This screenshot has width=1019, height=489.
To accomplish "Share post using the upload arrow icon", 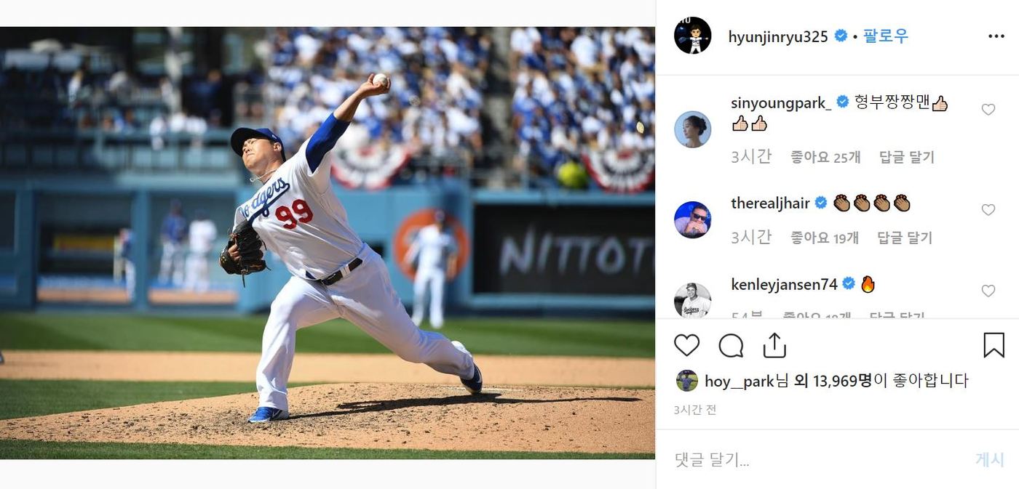I will (x=774, y=345).
